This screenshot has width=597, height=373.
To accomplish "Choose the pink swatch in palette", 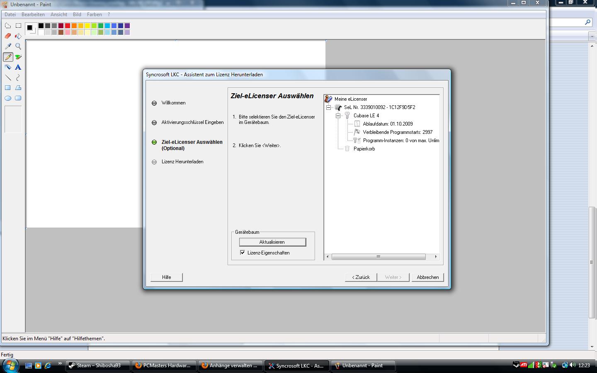I will [x=68, y=32].
